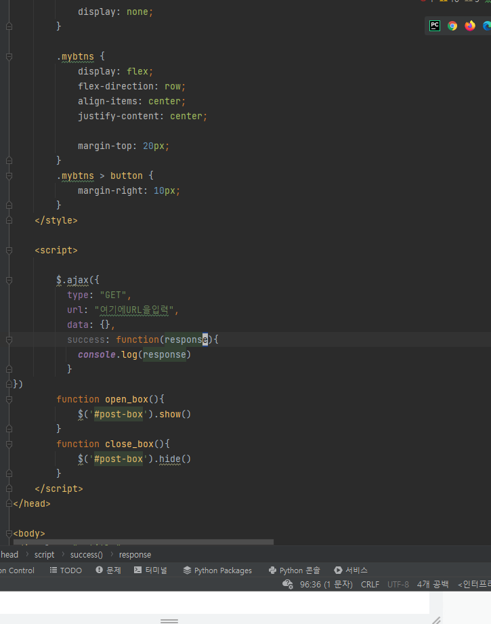Select script in the breadcrumb bar
This screenshot has width=491, height=624.
pyautogui.click(x=44, y=554)
